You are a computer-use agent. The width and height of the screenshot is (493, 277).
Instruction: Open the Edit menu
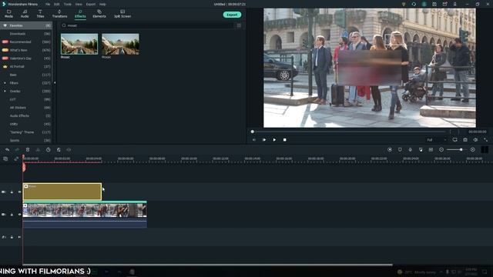(56, 5)
